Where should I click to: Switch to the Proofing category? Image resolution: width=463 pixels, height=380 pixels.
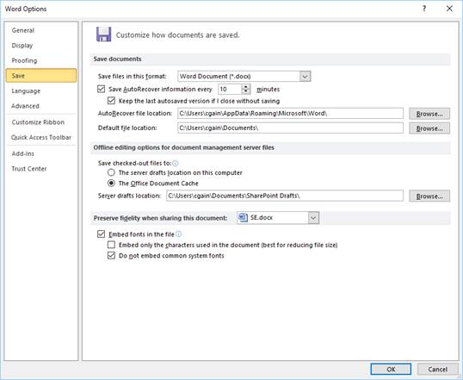coord(24,60)
